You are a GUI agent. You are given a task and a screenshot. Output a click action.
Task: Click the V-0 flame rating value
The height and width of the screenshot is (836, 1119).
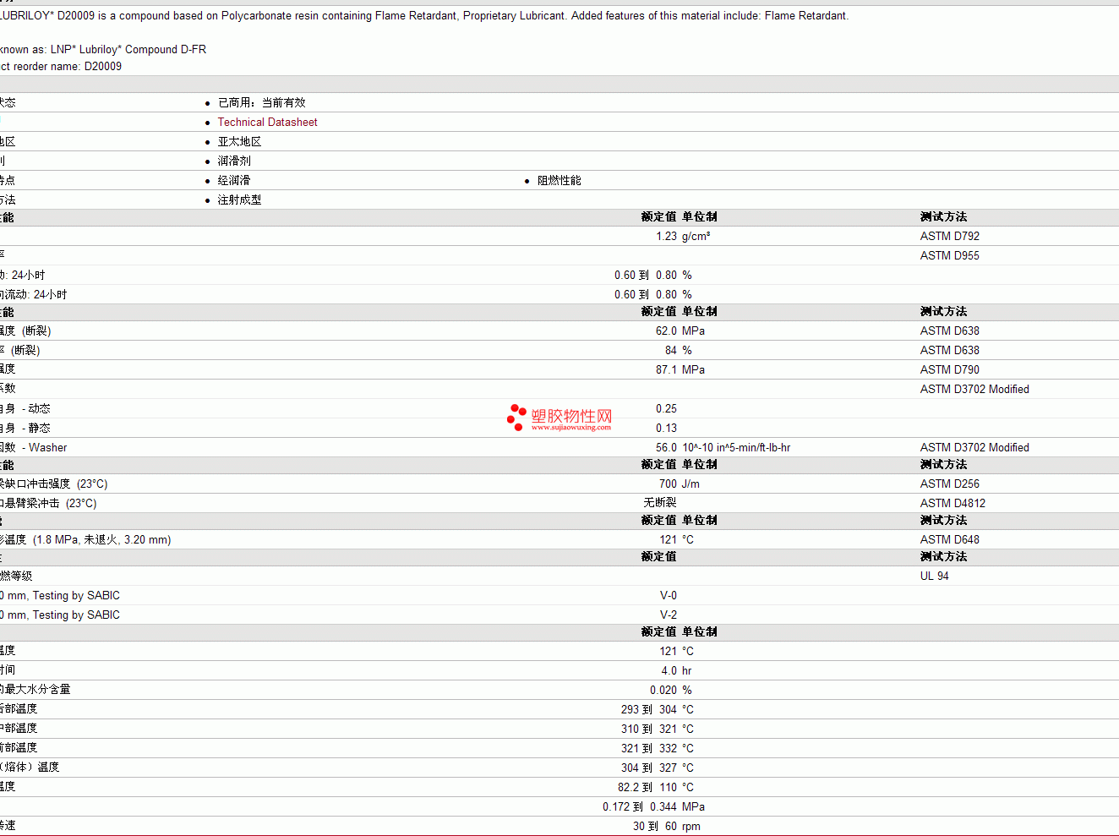[669, 595]
